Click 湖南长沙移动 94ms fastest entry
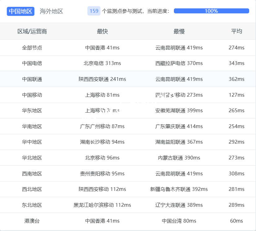Image resolution: width=256 pixels, height=231 pixels. (x=102, y=142)
